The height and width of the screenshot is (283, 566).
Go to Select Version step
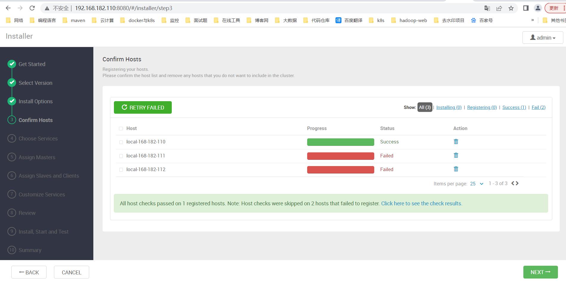tap(35, 83)
